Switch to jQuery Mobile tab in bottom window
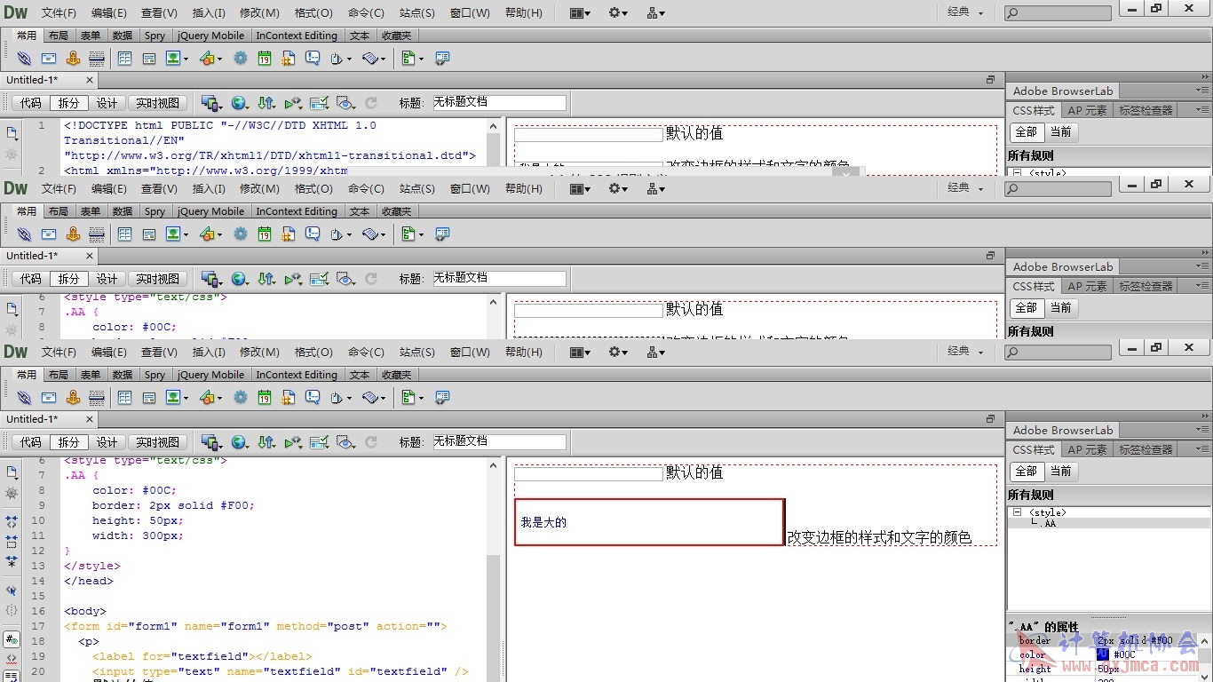Viewport: 1213px width, 682px height. [210, 375]
